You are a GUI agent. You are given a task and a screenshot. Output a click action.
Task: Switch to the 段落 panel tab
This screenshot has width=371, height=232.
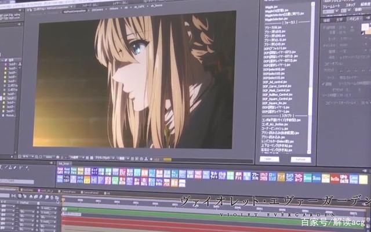pyautogui.click(x=326, y=20)
